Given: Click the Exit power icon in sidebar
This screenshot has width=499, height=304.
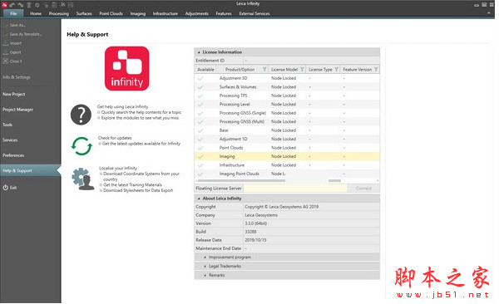Looking at the screenshot, I should (6, 188).
